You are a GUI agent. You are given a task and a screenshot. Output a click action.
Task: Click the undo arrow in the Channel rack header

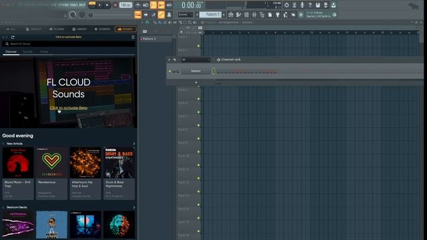pyautogui.click(x=175, y=59)
